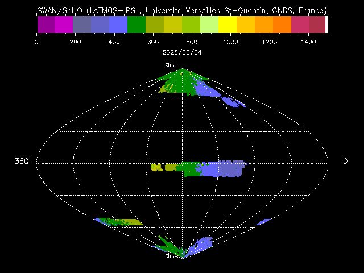
Task: Pick the gray-purple swatch at value 200
Action: click(x=82, y=24)
